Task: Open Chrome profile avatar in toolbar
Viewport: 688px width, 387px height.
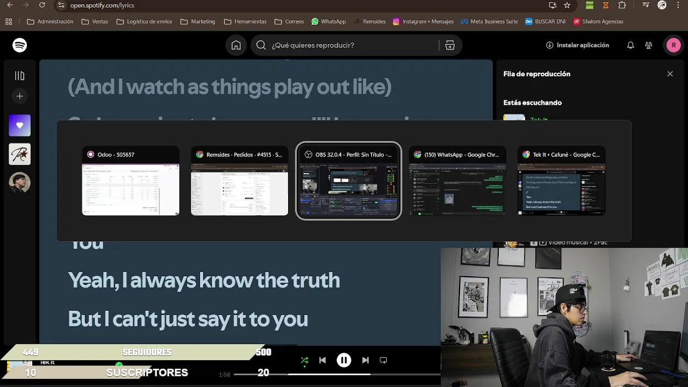Action: pos(662,5)
